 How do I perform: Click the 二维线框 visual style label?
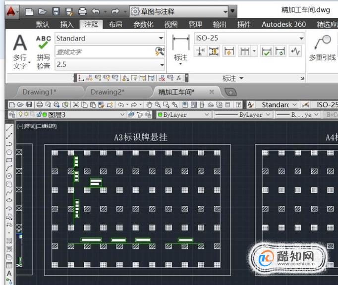[47, 126]
